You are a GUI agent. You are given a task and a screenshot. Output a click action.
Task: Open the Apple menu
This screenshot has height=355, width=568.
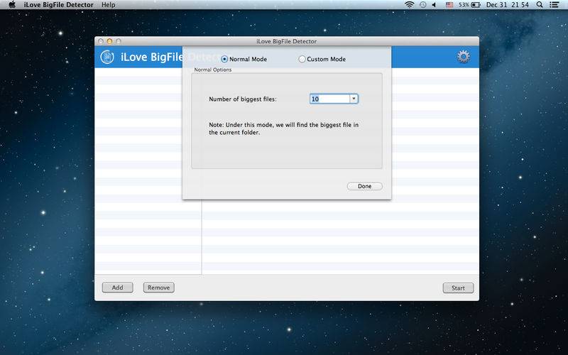point(12,5)
